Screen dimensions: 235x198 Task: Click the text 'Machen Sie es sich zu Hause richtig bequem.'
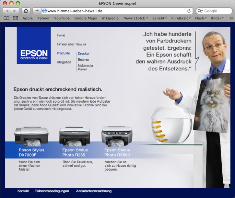tap(120, 166)
